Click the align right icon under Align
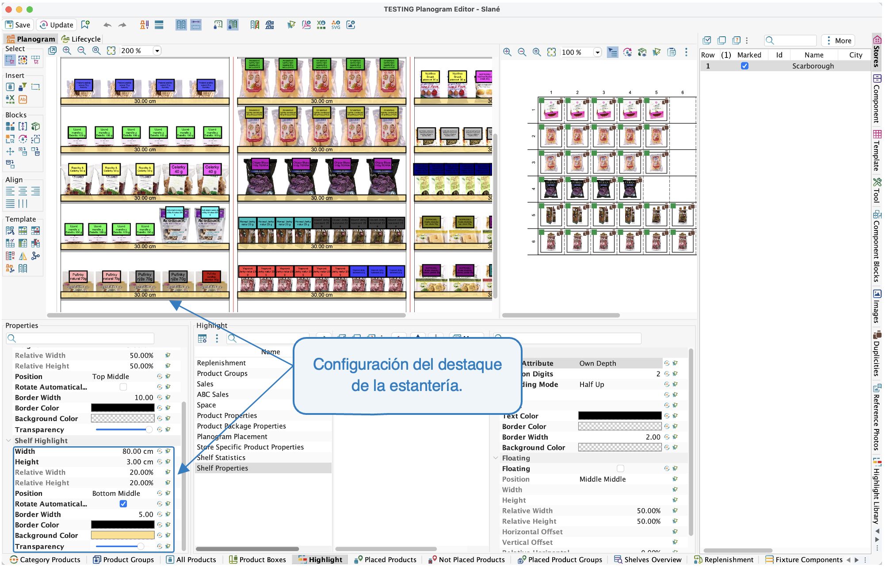The width and height of the screenshot is (886, 567). point(35,191)
